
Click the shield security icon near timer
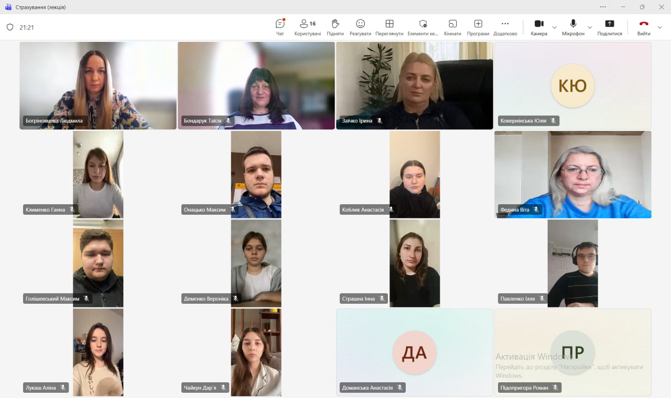(x=10, y=27)
